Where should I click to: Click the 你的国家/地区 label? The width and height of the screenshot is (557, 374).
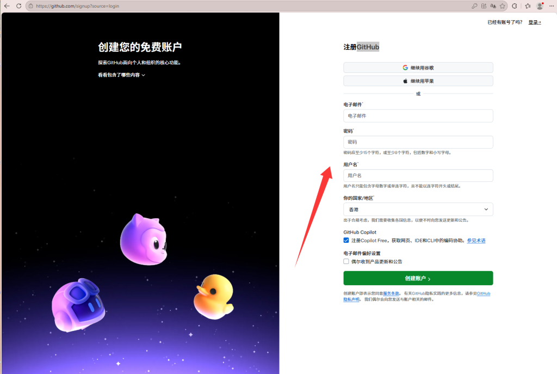click(x=358, y=198)
